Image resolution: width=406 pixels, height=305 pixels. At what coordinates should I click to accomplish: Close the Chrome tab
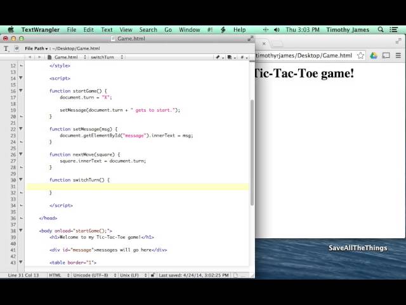pos(264,44)
